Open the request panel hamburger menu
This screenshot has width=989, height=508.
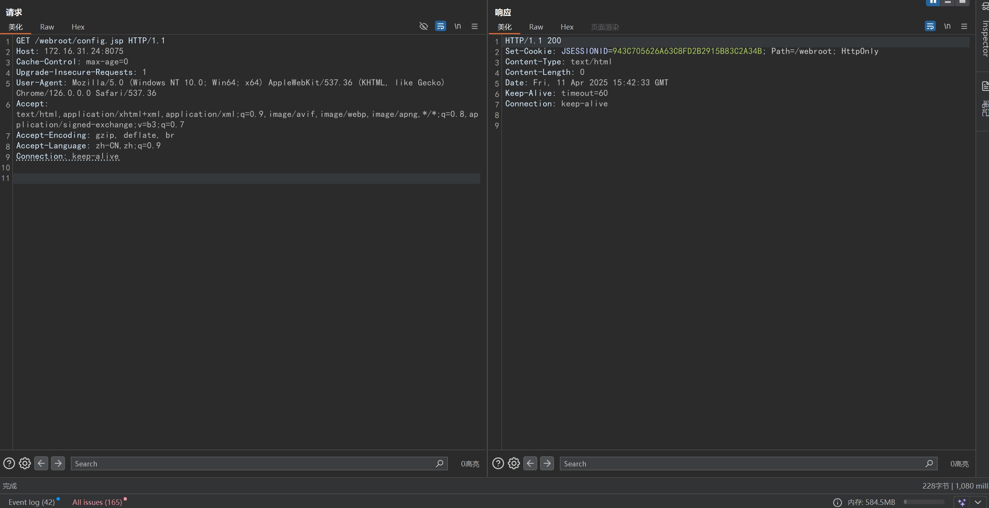point(474,26)
